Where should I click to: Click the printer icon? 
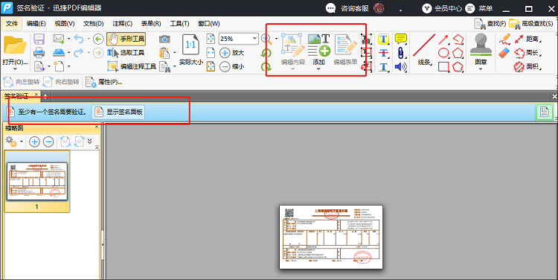(39, 53)
